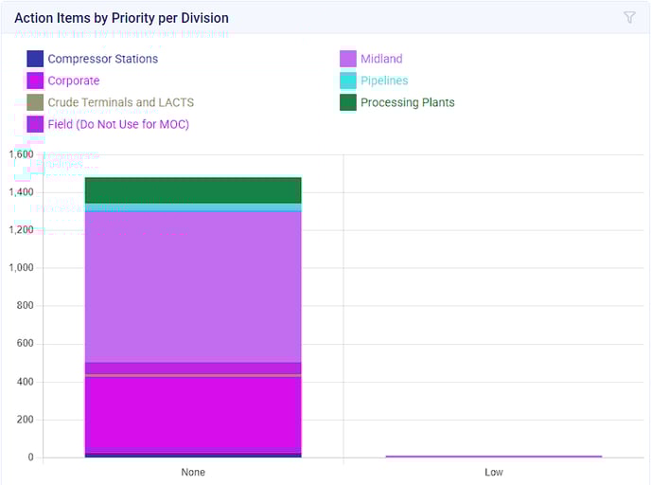The height and width of the screenshot is (485, 651).
Task: Toggle the Compressor Stations series label
Action: pos(103,59)
